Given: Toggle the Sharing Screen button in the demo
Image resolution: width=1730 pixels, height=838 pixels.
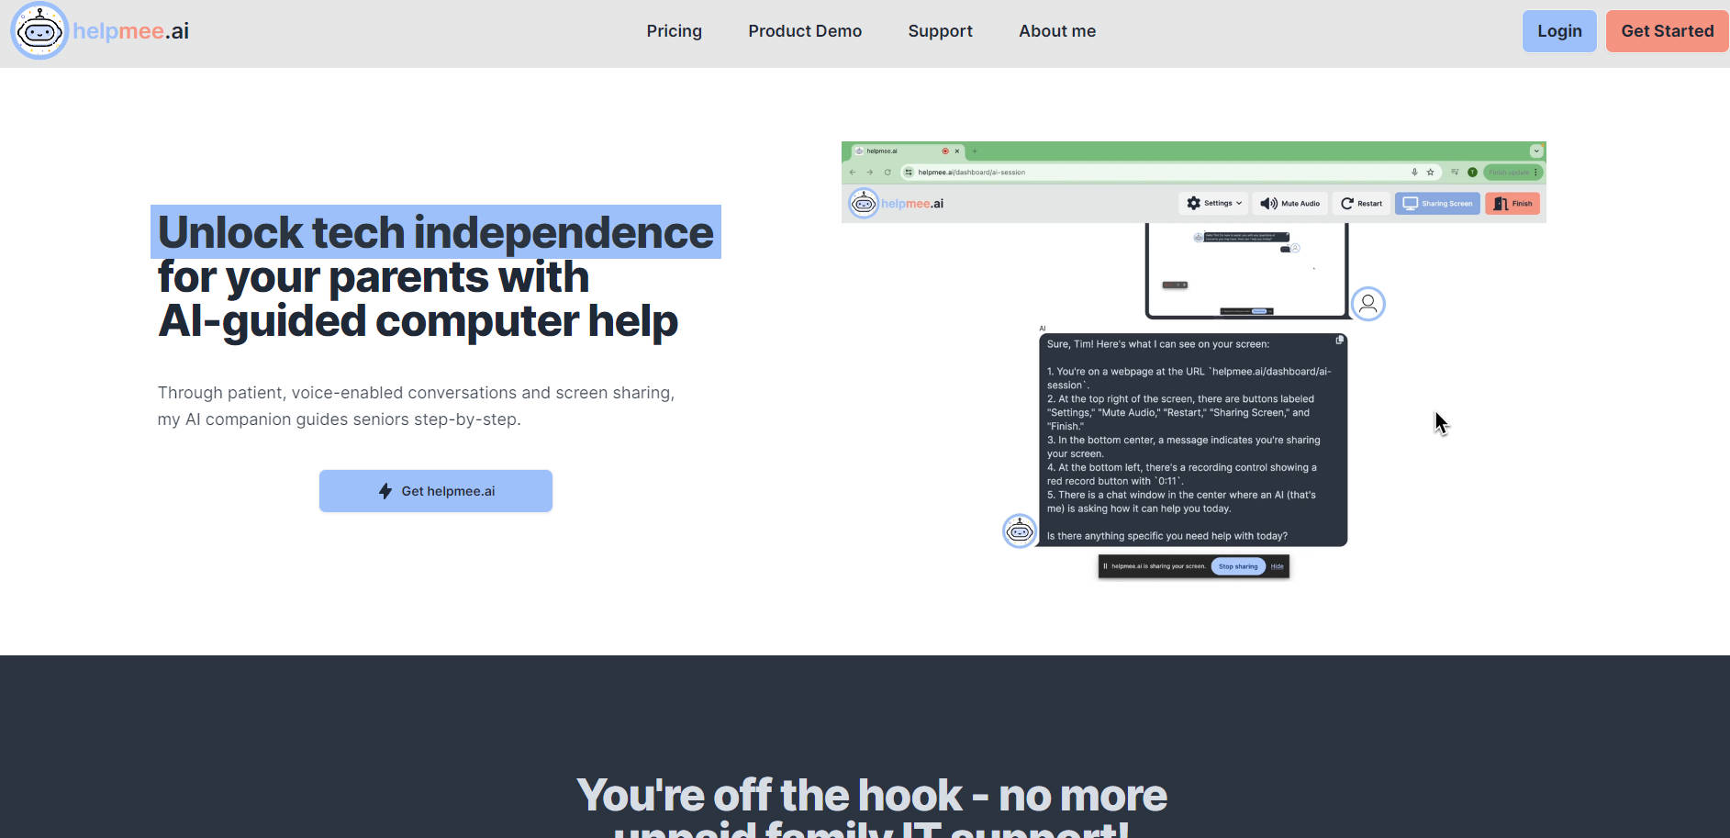Looking at the screenshot, I should tap(1436, 204).
